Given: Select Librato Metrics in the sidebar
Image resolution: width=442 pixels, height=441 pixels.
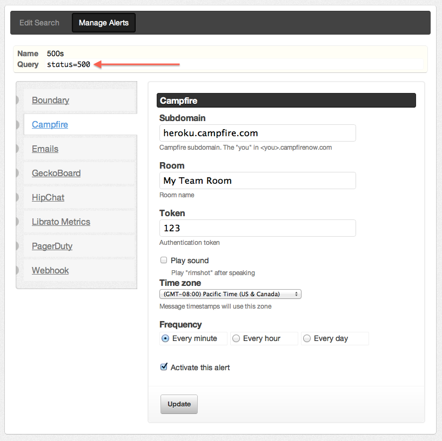Looking at the screenshot, I should [x=61, y=222].
